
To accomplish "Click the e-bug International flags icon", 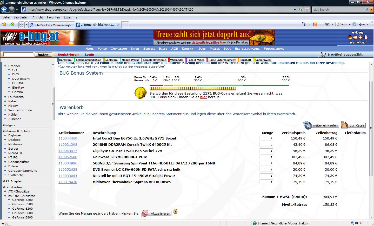I will pos(358,37).
